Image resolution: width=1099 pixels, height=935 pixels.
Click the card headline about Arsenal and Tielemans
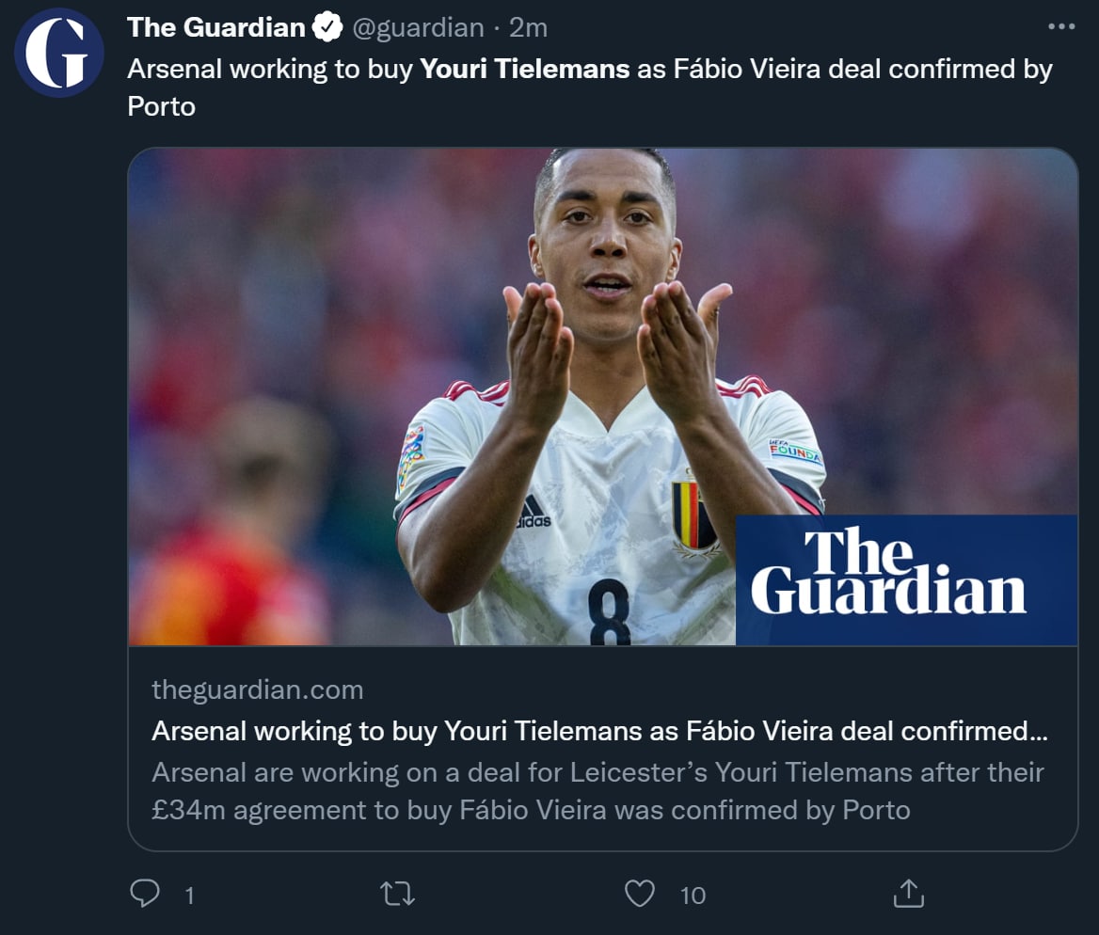coord(599,731)
